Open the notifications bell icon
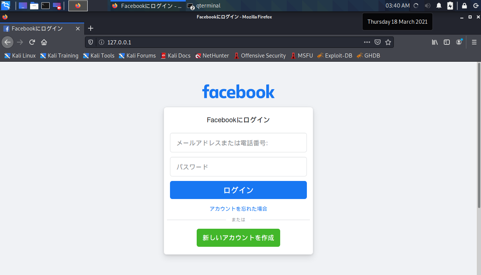Screen dimensions: 481x275 [439, 6]
